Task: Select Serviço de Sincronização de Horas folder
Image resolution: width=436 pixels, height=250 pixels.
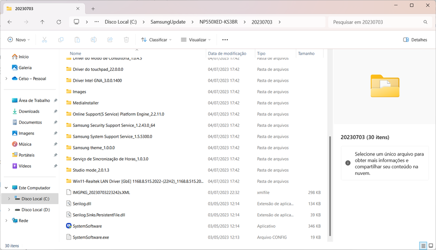Action: (x=111, y=159)
